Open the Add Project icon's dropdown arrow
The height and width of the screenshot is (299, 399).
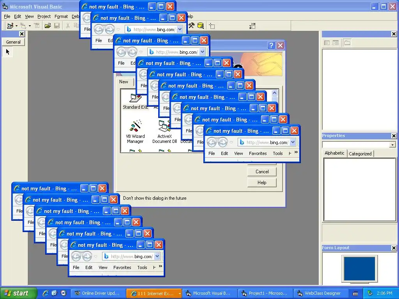(16, 26)
